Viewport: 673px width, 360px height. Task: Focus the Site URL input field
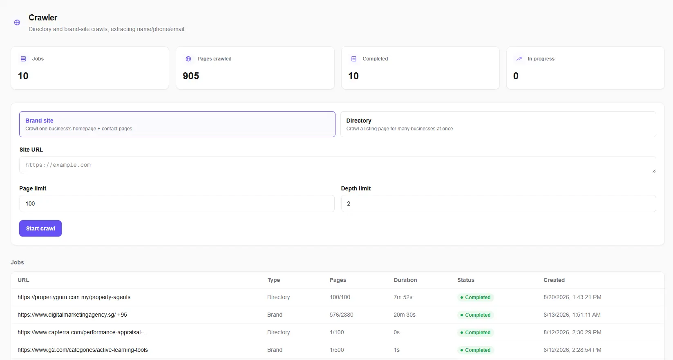(x=338, y=165)
